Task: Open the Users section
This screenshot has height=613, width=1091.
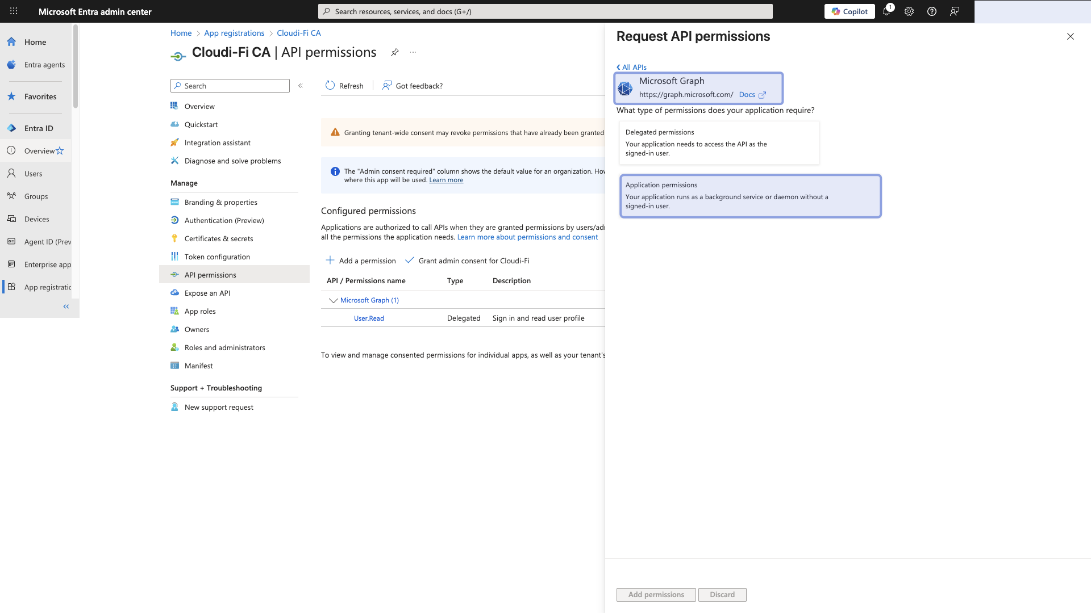Action: click(x=32, y=173)
